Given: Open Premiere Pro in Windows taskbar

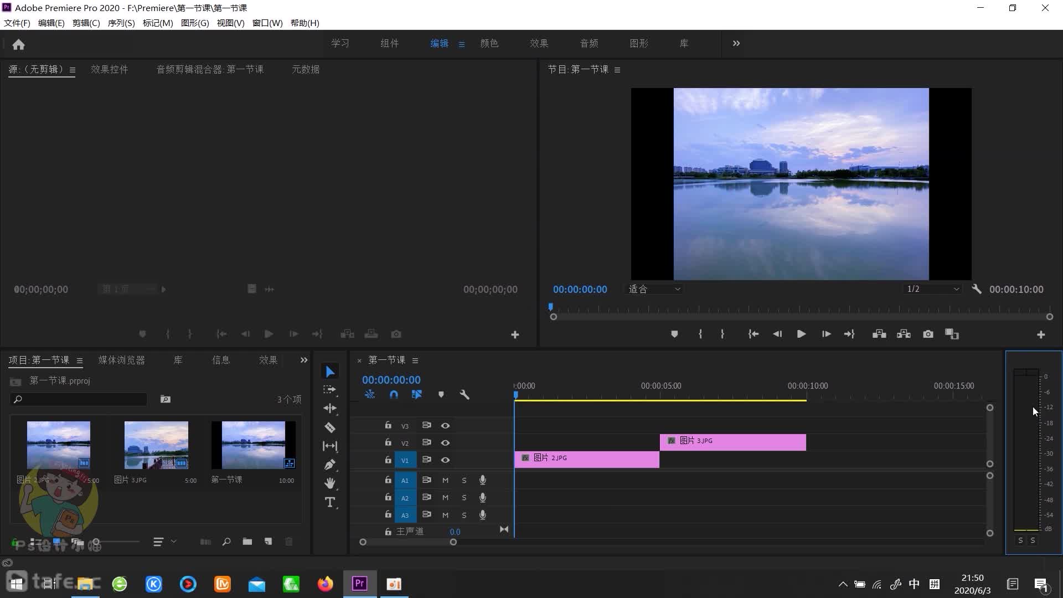Looking at the screenshot, I should click(360, 584).
